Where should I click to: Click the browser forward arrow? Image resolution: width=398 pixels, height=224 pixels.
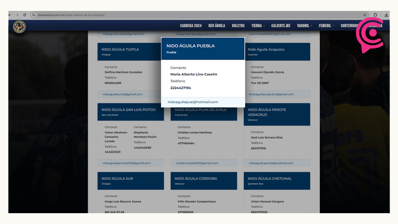click(x=17, y=15)
